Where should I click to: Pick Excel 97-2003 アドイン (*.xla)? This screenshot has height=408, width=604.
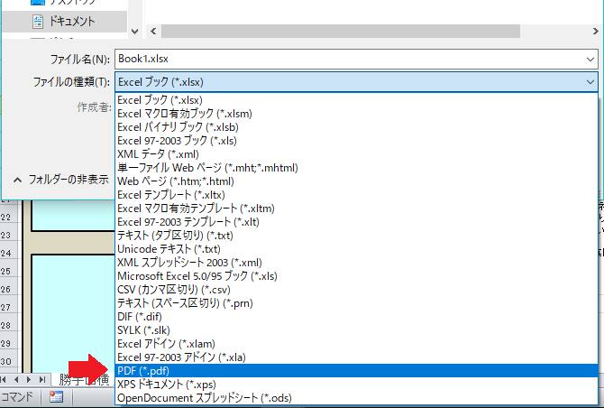pos(356,357)
